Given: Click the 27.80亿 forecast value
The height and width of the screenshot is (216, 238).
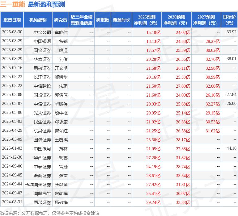Looking at the screenshot, I should 183,86.
